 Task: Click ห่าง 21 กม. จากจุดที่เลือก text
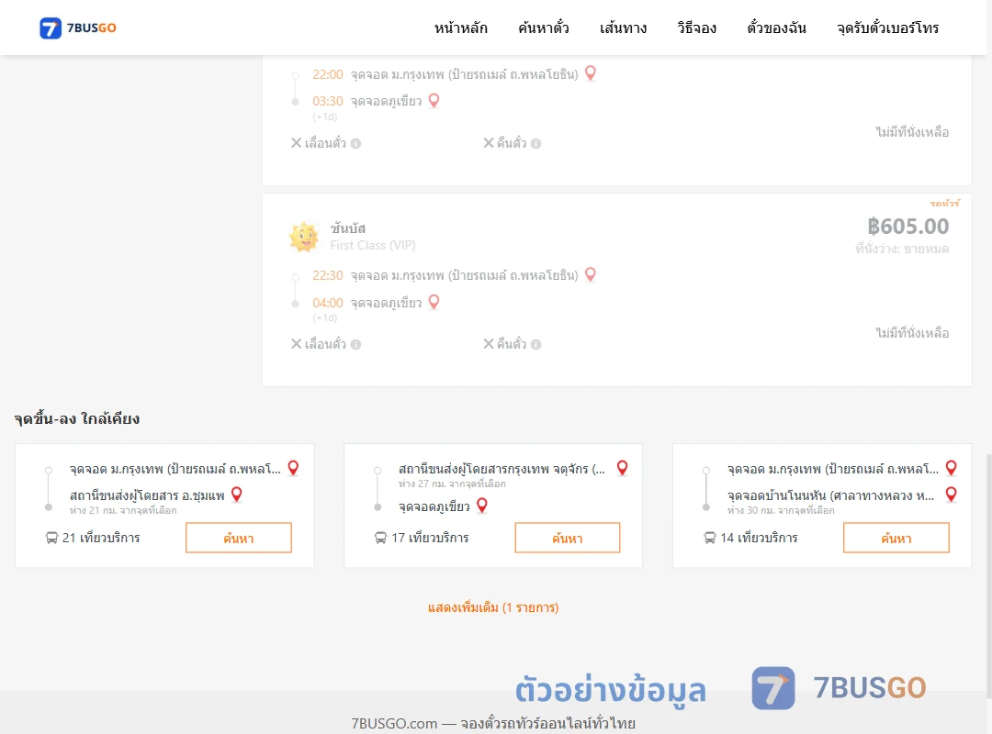click(x=123, y=510)
